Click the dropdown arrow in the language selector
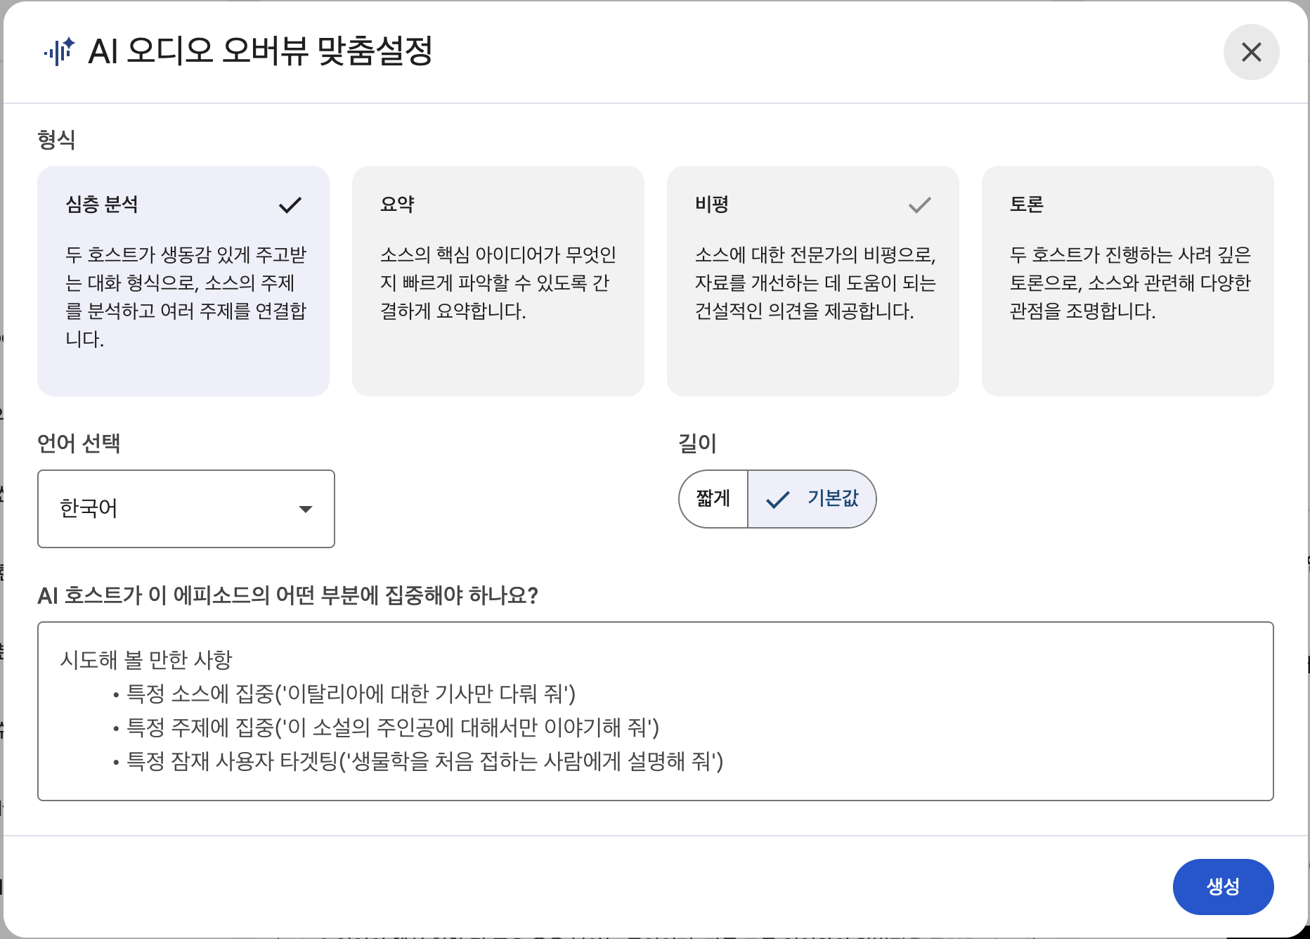 tap(305, 509)
